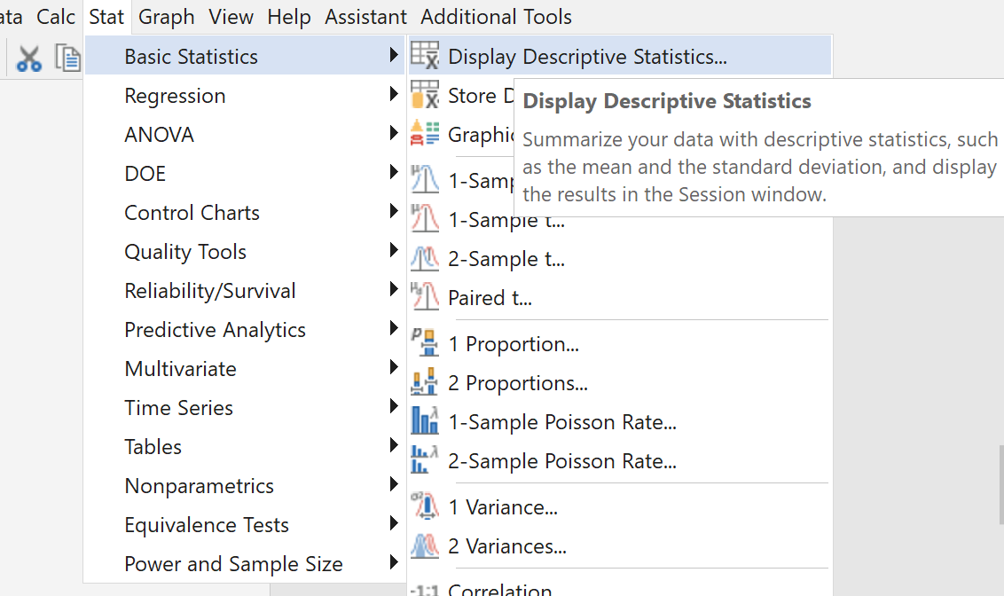
Task: Click the Copy toolbar icon
Action: tap(68, 58)
